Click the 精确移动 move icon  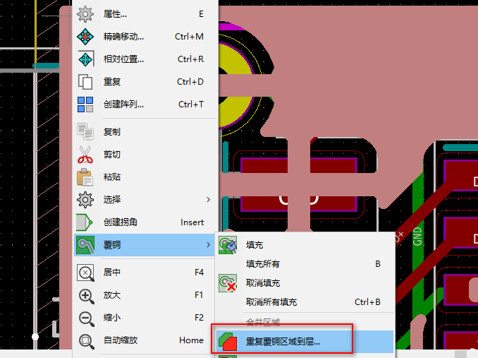85,37
